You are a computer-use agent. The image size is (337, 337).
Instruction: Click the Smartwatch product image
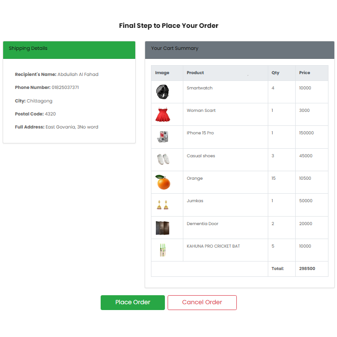(x=163, y=92)
